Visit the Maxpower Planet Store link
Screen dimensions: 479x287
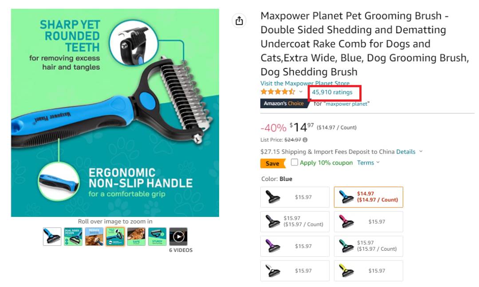tap(305, 83)
